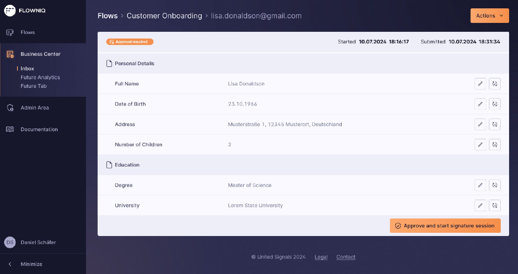Go to Customer Onboarding breadcrumb
The height and width of the screenshot is (274, 518).
(x=164, y=16)
